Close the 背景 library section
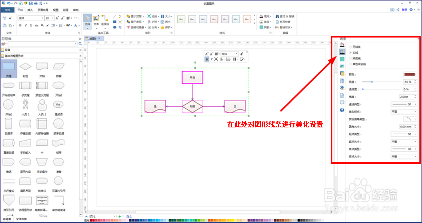 80,50
